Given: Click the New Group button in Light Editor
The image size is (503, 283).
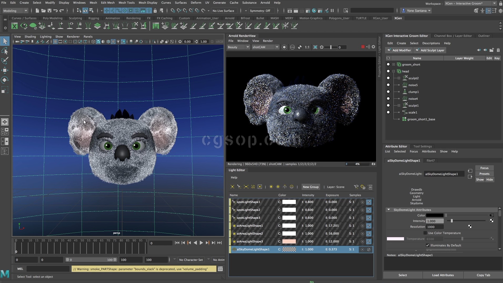Looking at the screenshot, I should (x=311, y=187).
